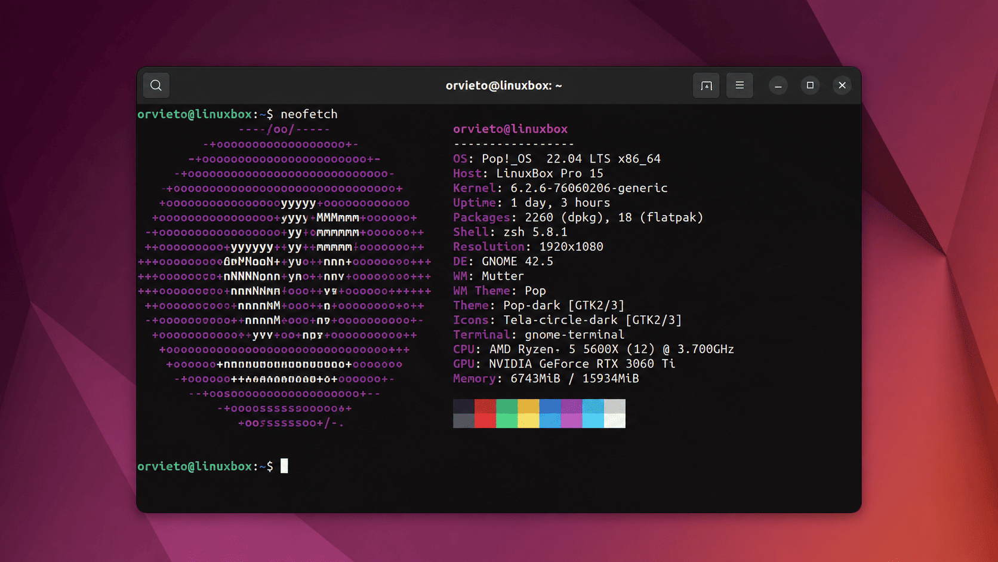
Task: Click the white color block in palette
Action: (615, 413)
